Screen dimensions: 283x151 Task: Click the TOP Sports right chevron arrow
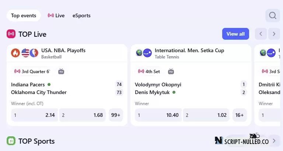pos(274,141)
